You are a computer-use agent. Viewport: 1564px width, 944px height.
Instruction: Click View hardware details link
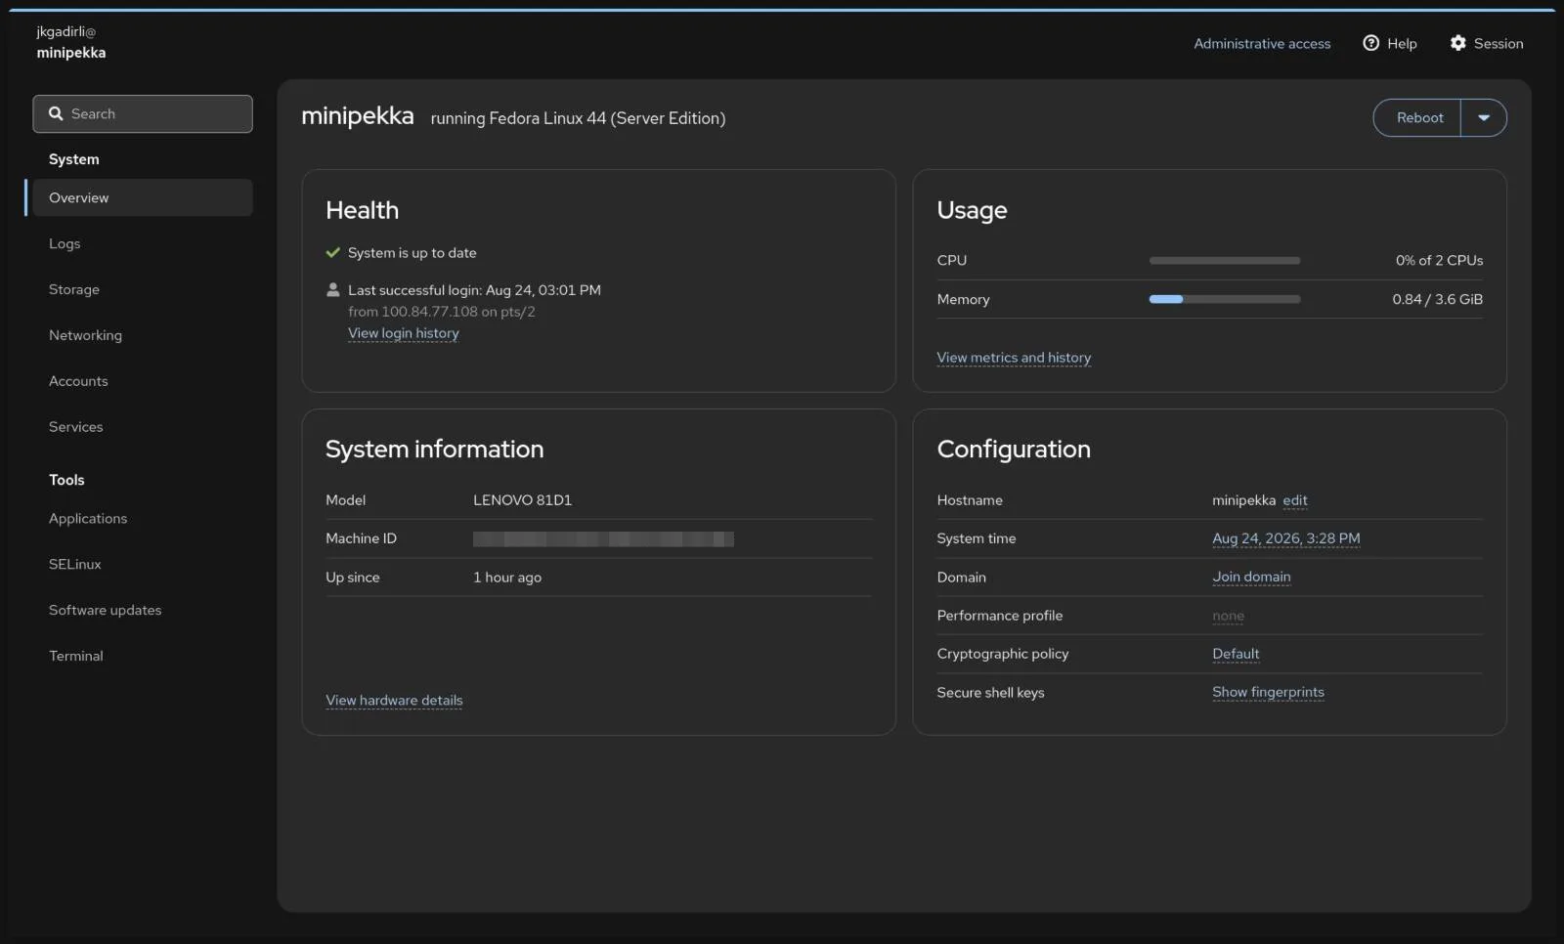(394, 701)
